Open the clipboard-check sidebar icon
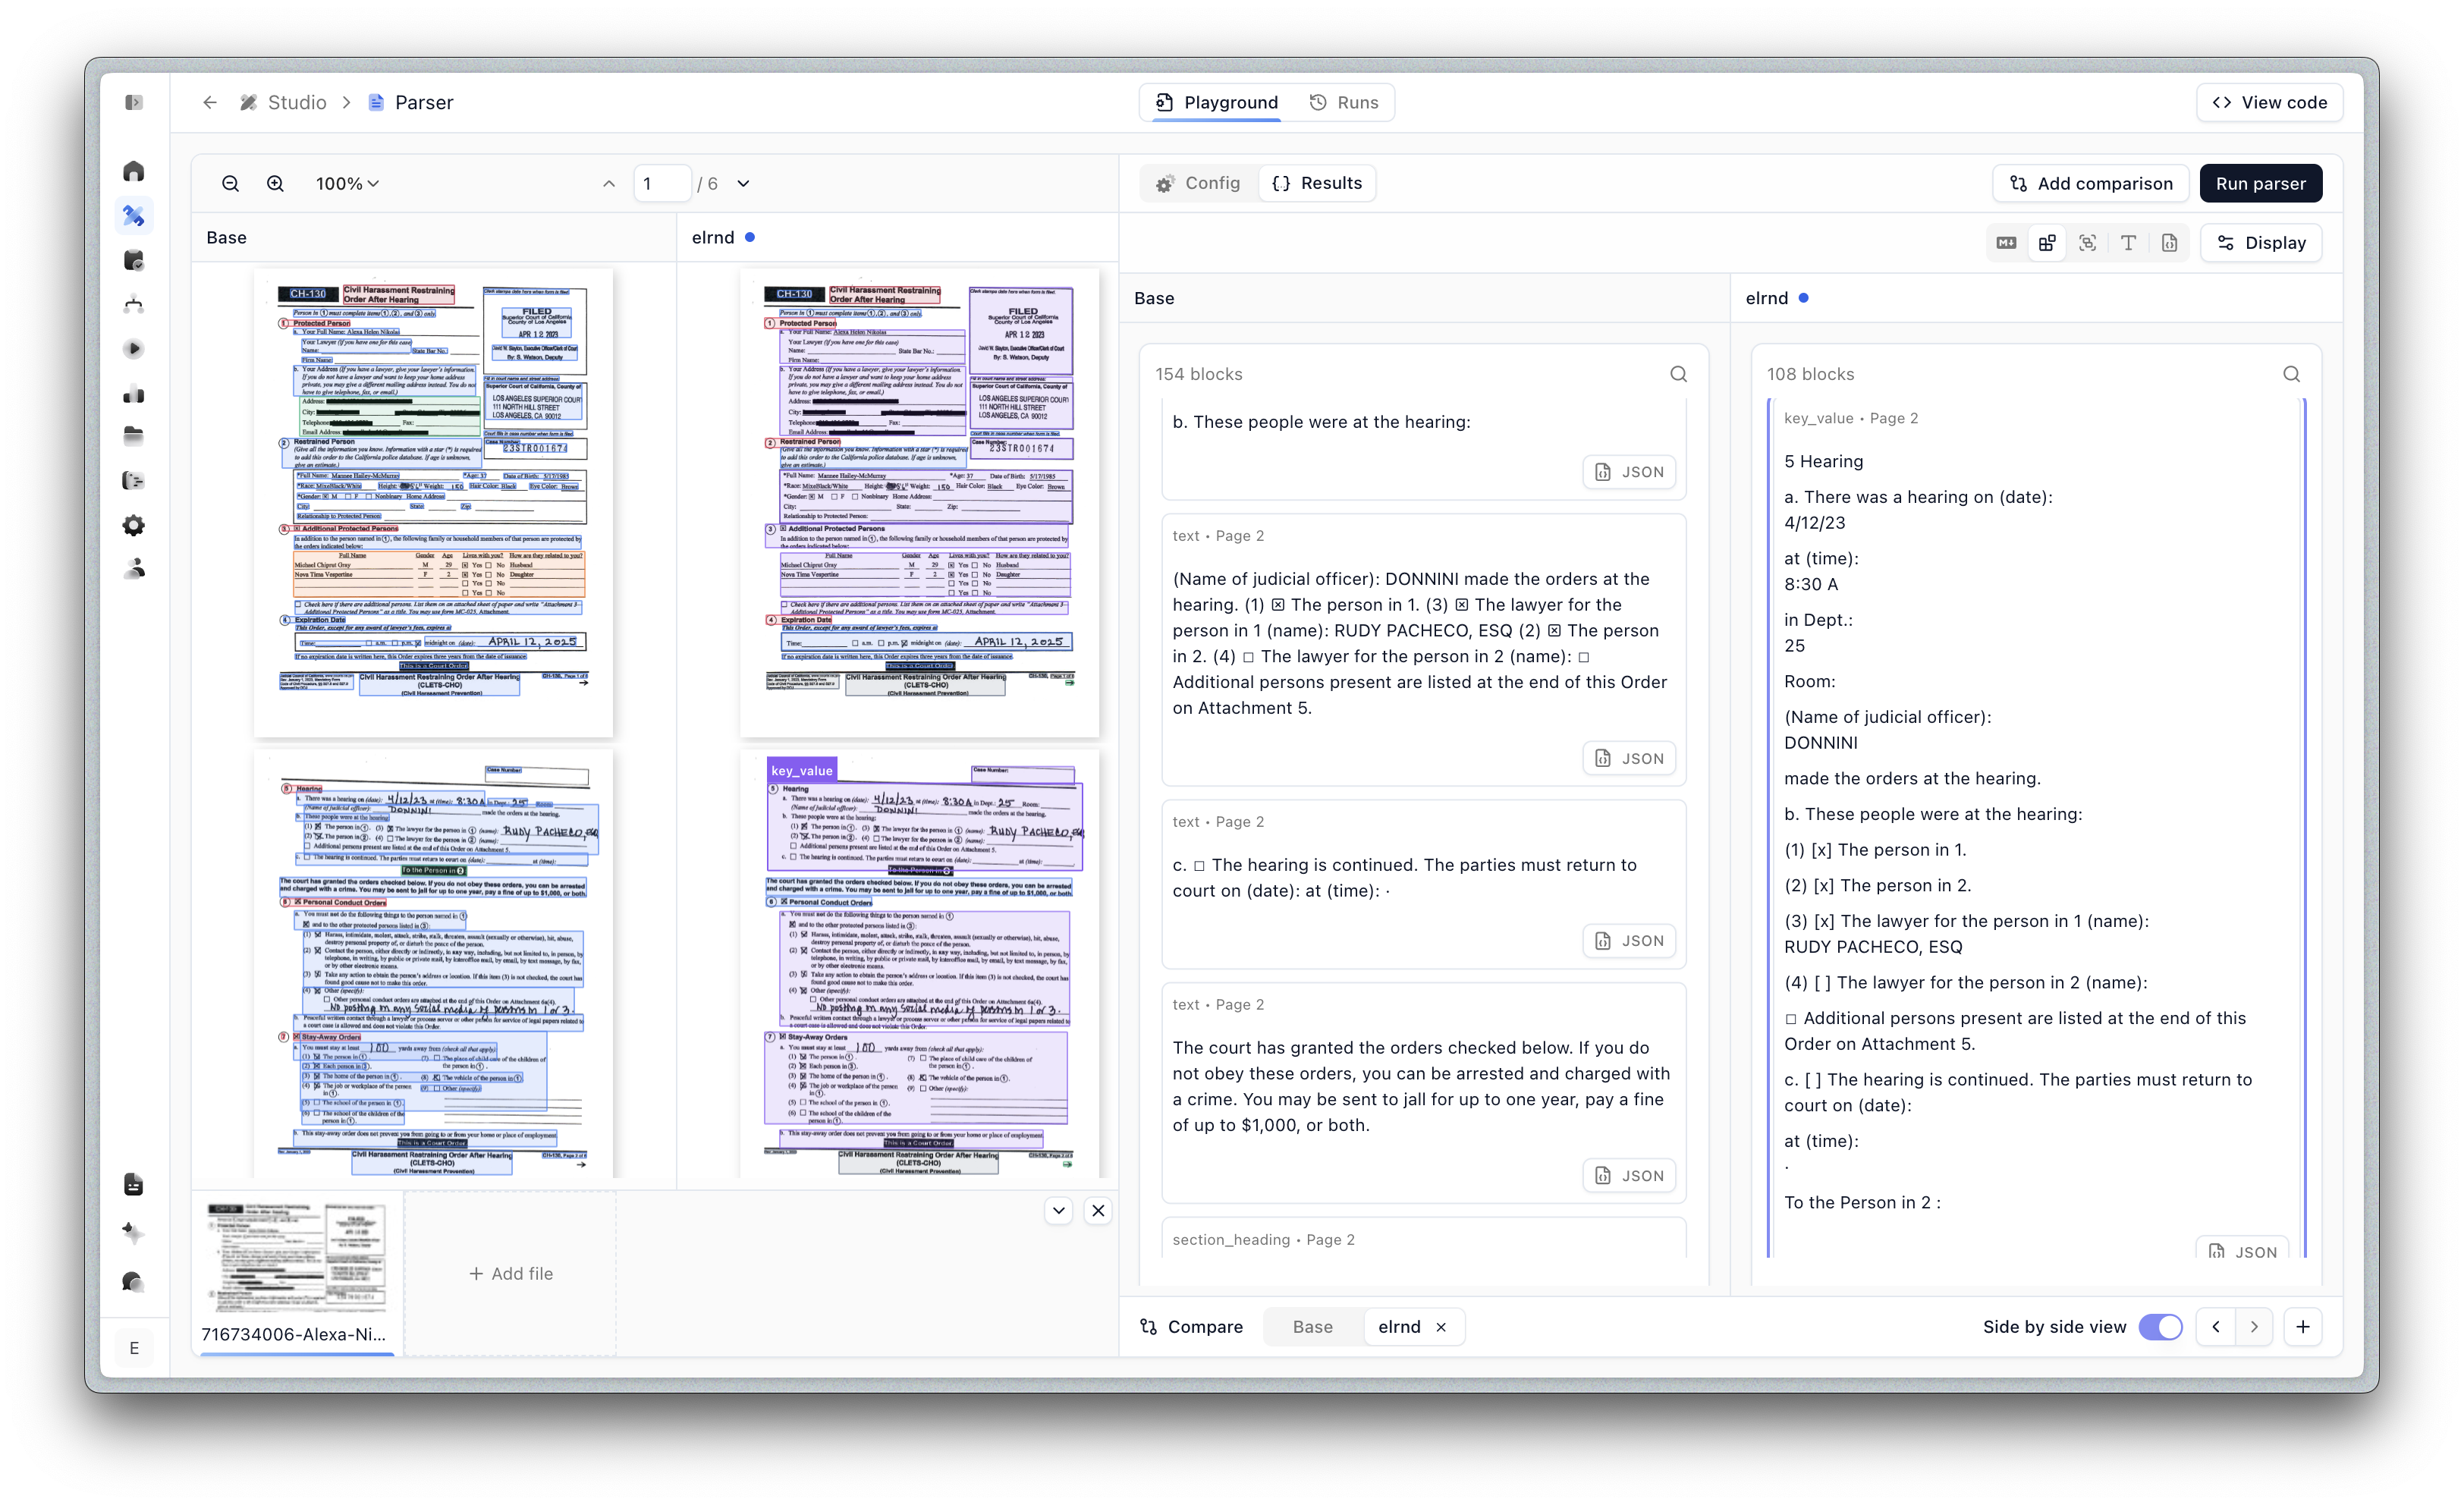Viewport: 2464px width, 1505px height. click(134, 260)
